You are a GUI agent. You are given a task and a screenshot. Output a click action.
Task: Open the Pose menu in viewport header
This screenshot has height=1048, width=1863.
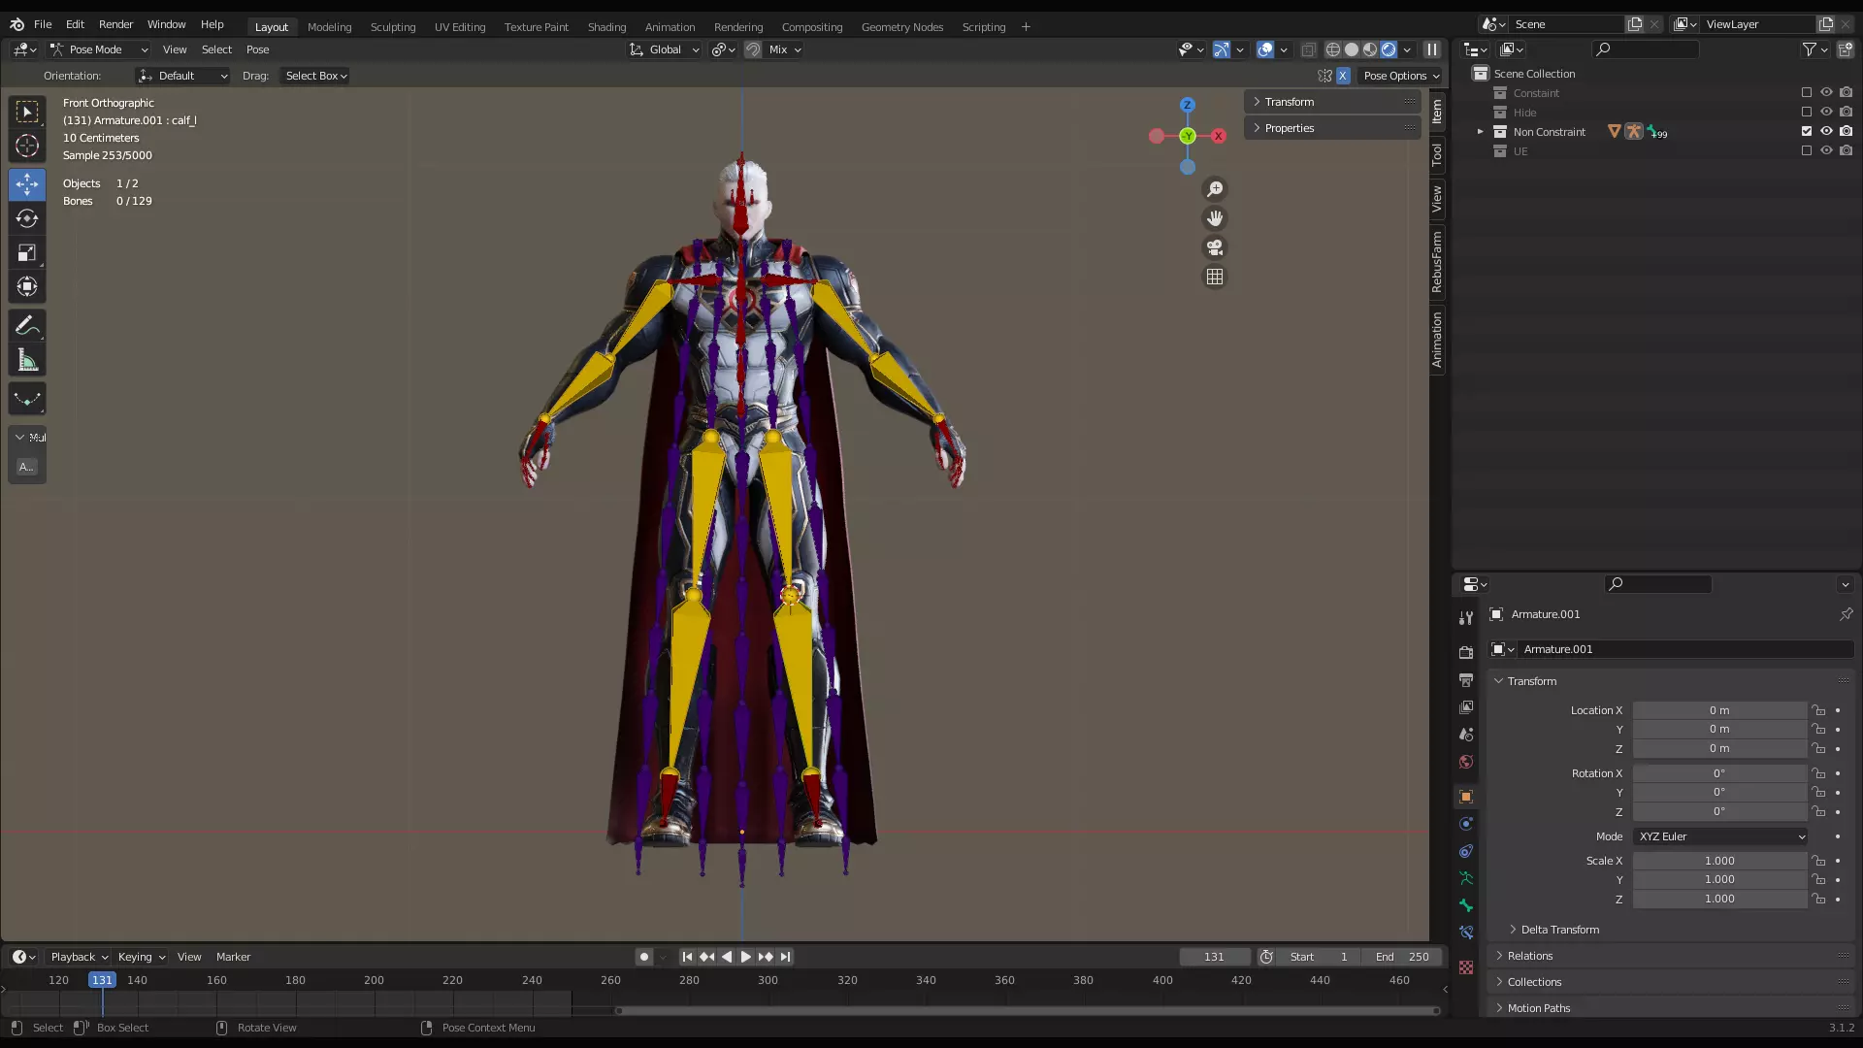click(x=257, y=49)
